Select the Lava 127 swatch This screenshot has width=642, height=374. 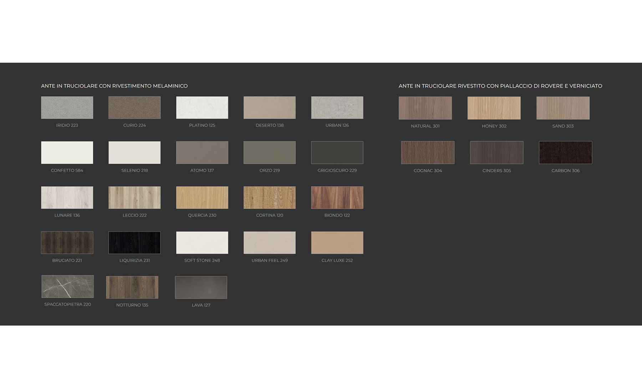click(x=201, y=287)
